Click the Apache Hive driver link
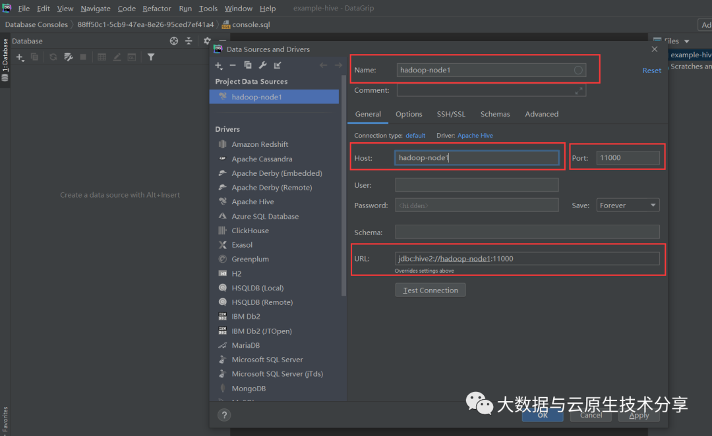 [x=475, y=136]
